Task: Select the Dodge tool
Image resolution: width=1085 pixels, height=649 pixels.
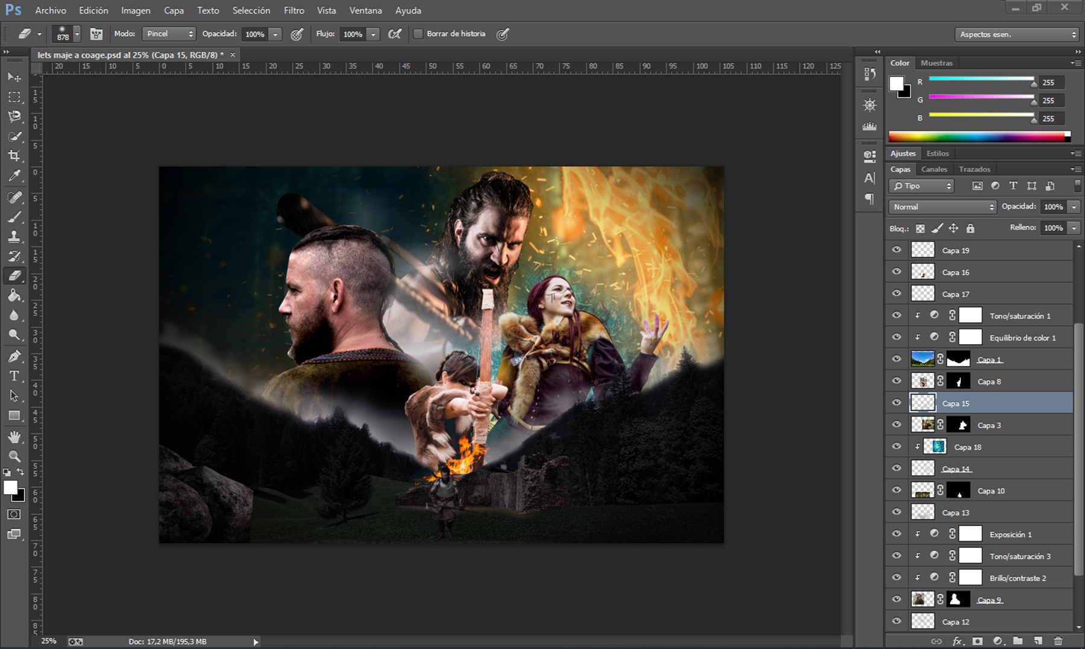Action: 14,335
